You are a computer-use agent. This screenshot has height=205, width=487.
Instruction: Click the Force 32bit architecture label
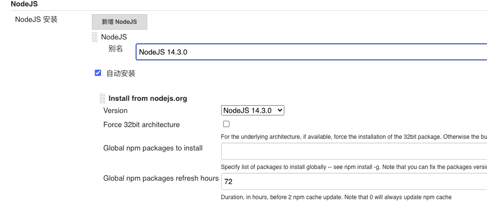pos(141,125)
